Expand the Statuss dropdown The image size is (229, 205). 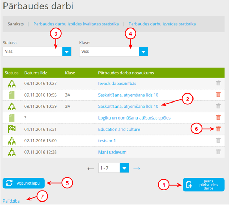[67, 51]
